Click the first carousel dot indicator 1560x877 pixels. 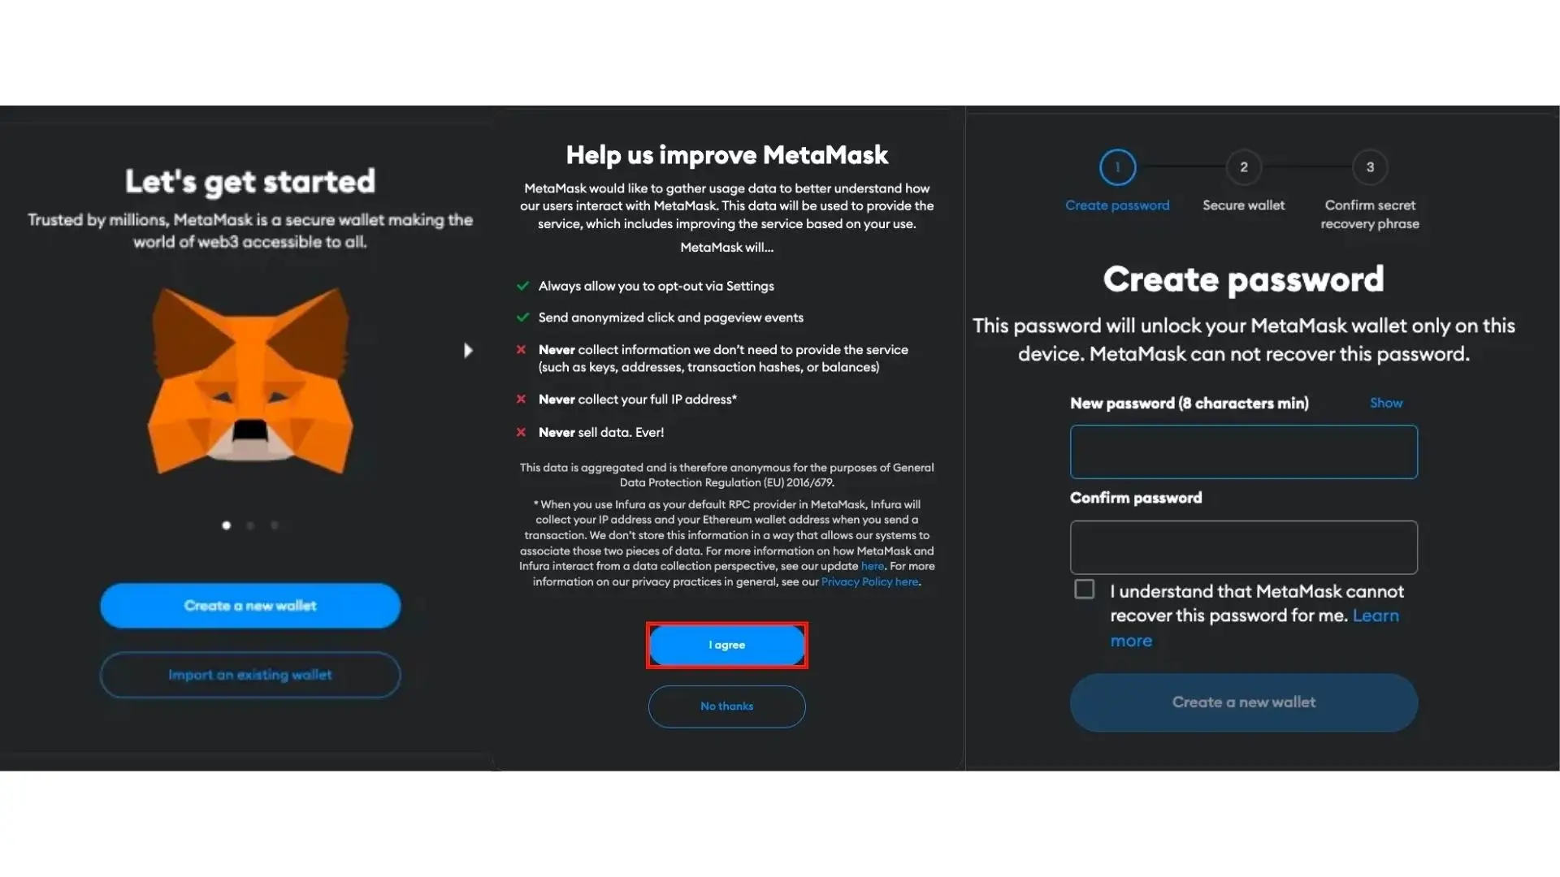click(x=226, y=525)
